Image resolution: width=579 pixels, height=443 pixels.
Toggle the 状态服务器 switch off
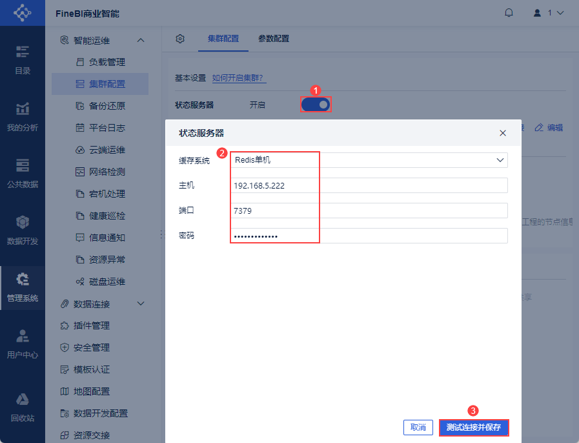(316, 105)
